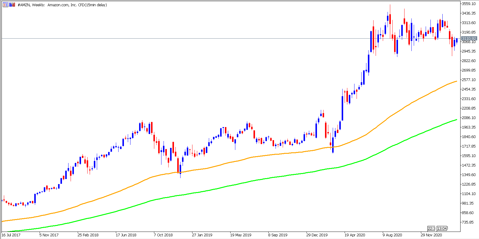Click the 29 Nov 2020 date label

(431, 235)
